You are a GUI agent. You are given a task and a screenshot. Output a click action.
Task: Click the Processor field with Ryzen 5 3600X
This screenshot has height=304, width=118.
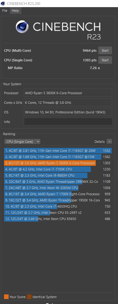[x=68, y=93]
